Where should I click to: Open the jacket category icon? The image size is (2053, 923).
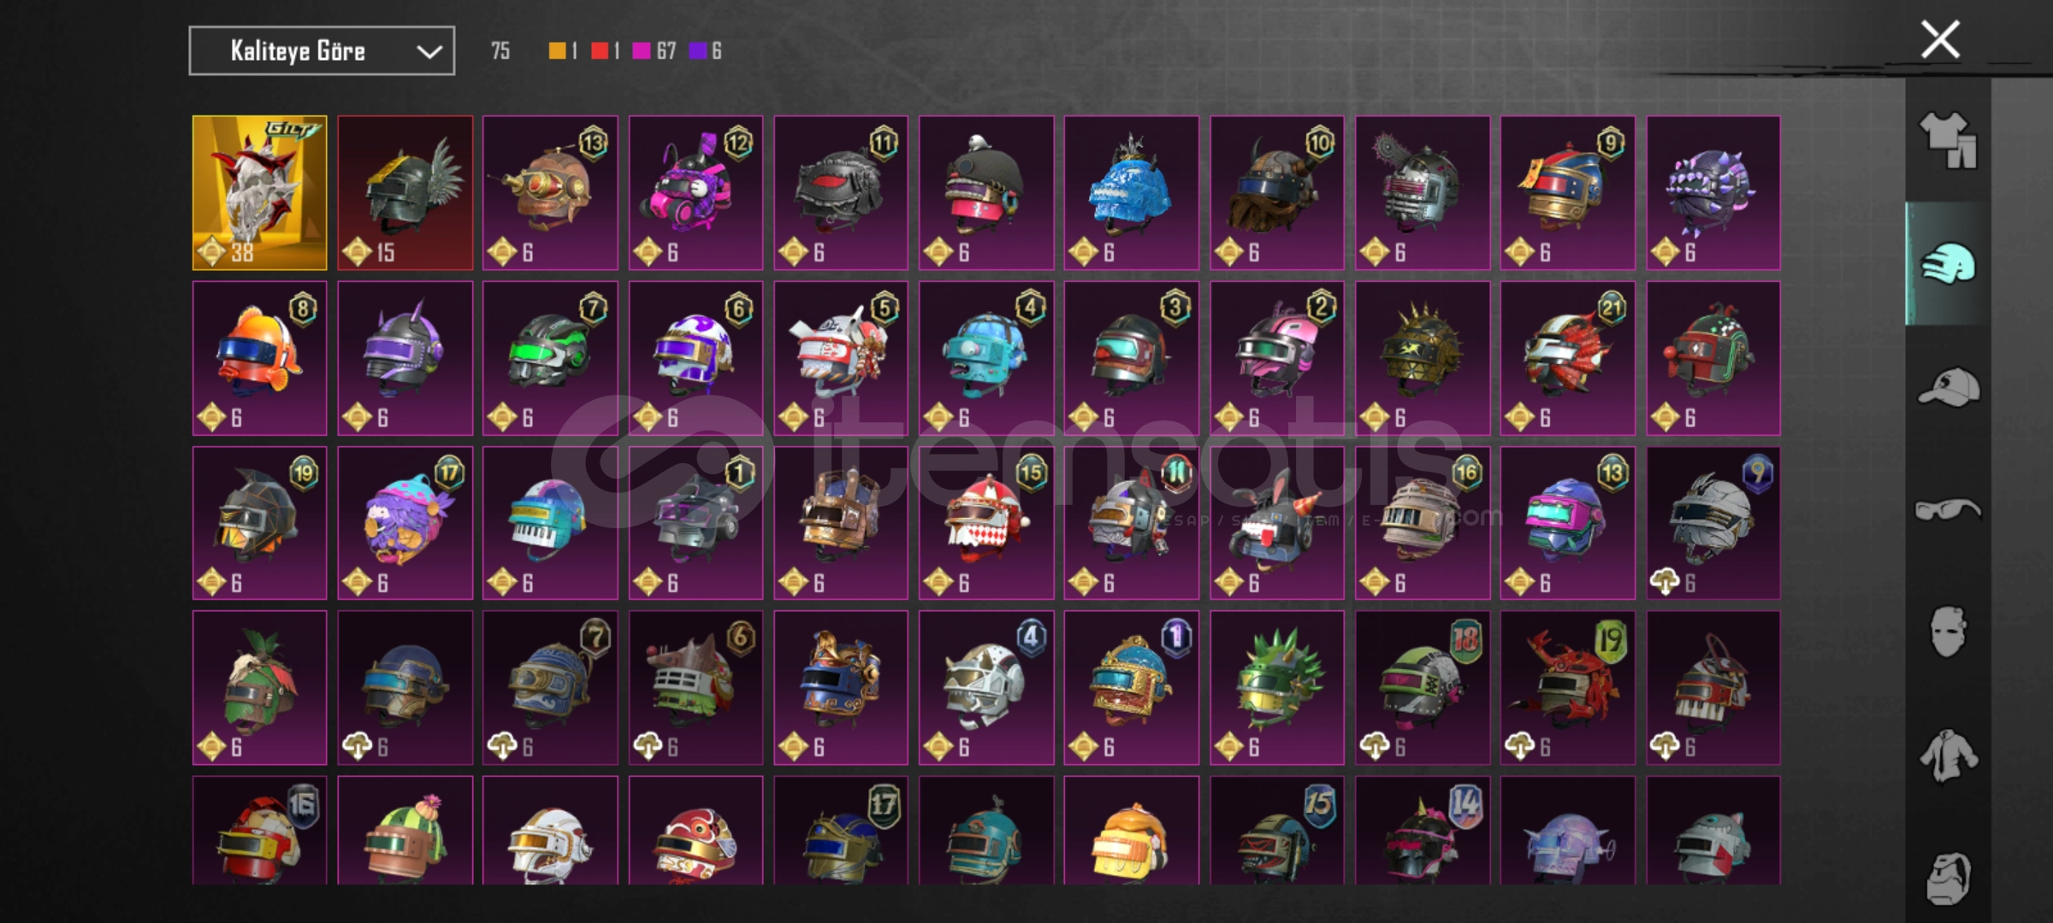click(x=1948, y=755)
